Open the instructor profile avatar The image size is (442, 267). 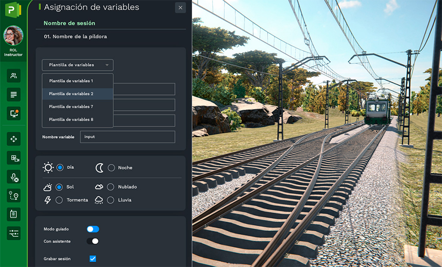(x=13, y=35)
